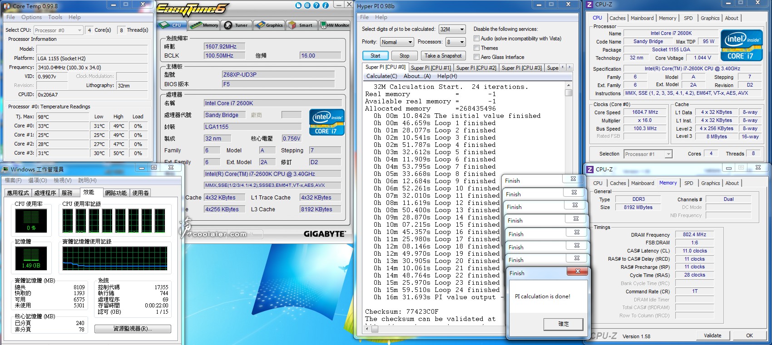Click the Intel Core i7 logo in EasyTune6
Image resolution: width=772 pixels, height=345 pixels.
pos(327,122)
